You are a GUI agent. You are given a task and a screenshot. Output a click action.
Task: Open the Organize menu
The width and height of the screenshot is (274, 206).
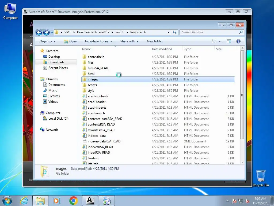tap(48, 41)
